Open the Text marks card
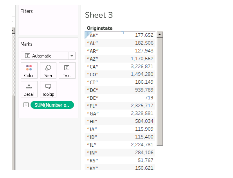Image resolution: width=233 pixels, height=178 pixels. (x=67, y=70)
